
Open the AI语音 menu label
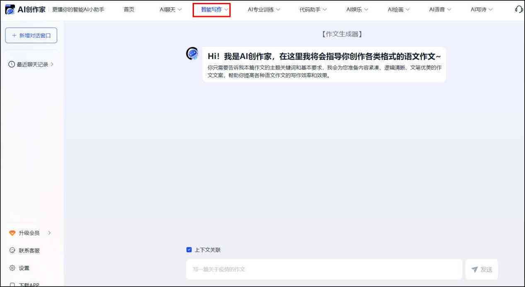click(437, 10)
